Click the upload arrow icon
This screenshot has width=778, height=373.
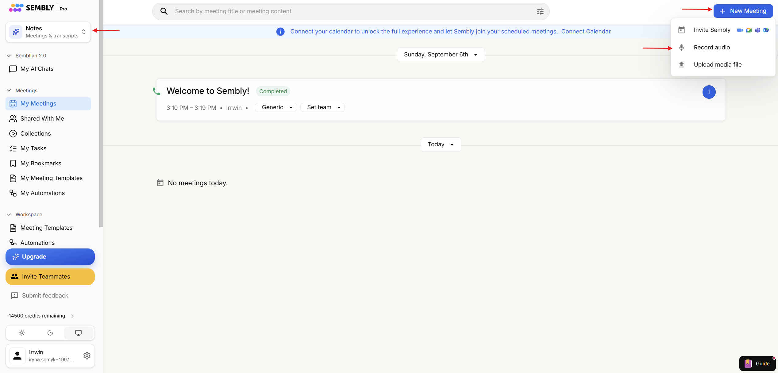[681, 64]
